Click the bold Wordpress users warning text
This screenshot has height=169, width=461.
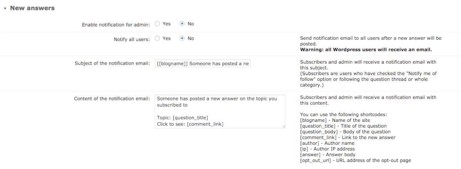[x=366, y=49]
